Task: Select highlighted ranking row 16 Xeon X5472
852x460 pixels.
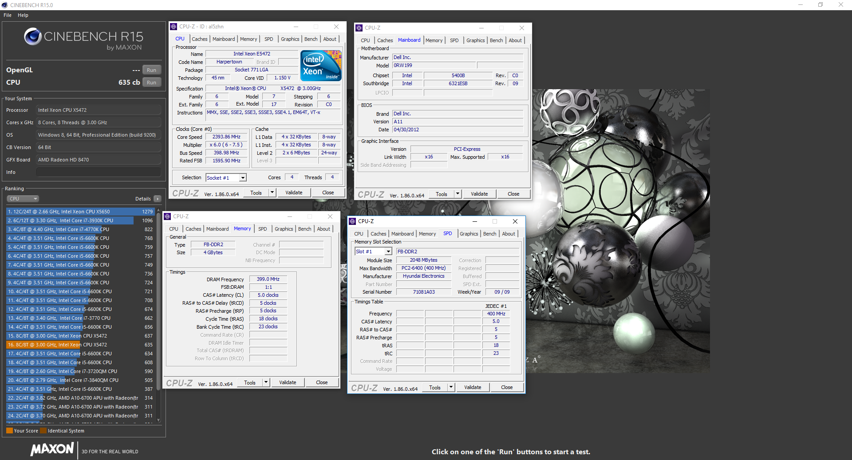Action: [80, 345]
